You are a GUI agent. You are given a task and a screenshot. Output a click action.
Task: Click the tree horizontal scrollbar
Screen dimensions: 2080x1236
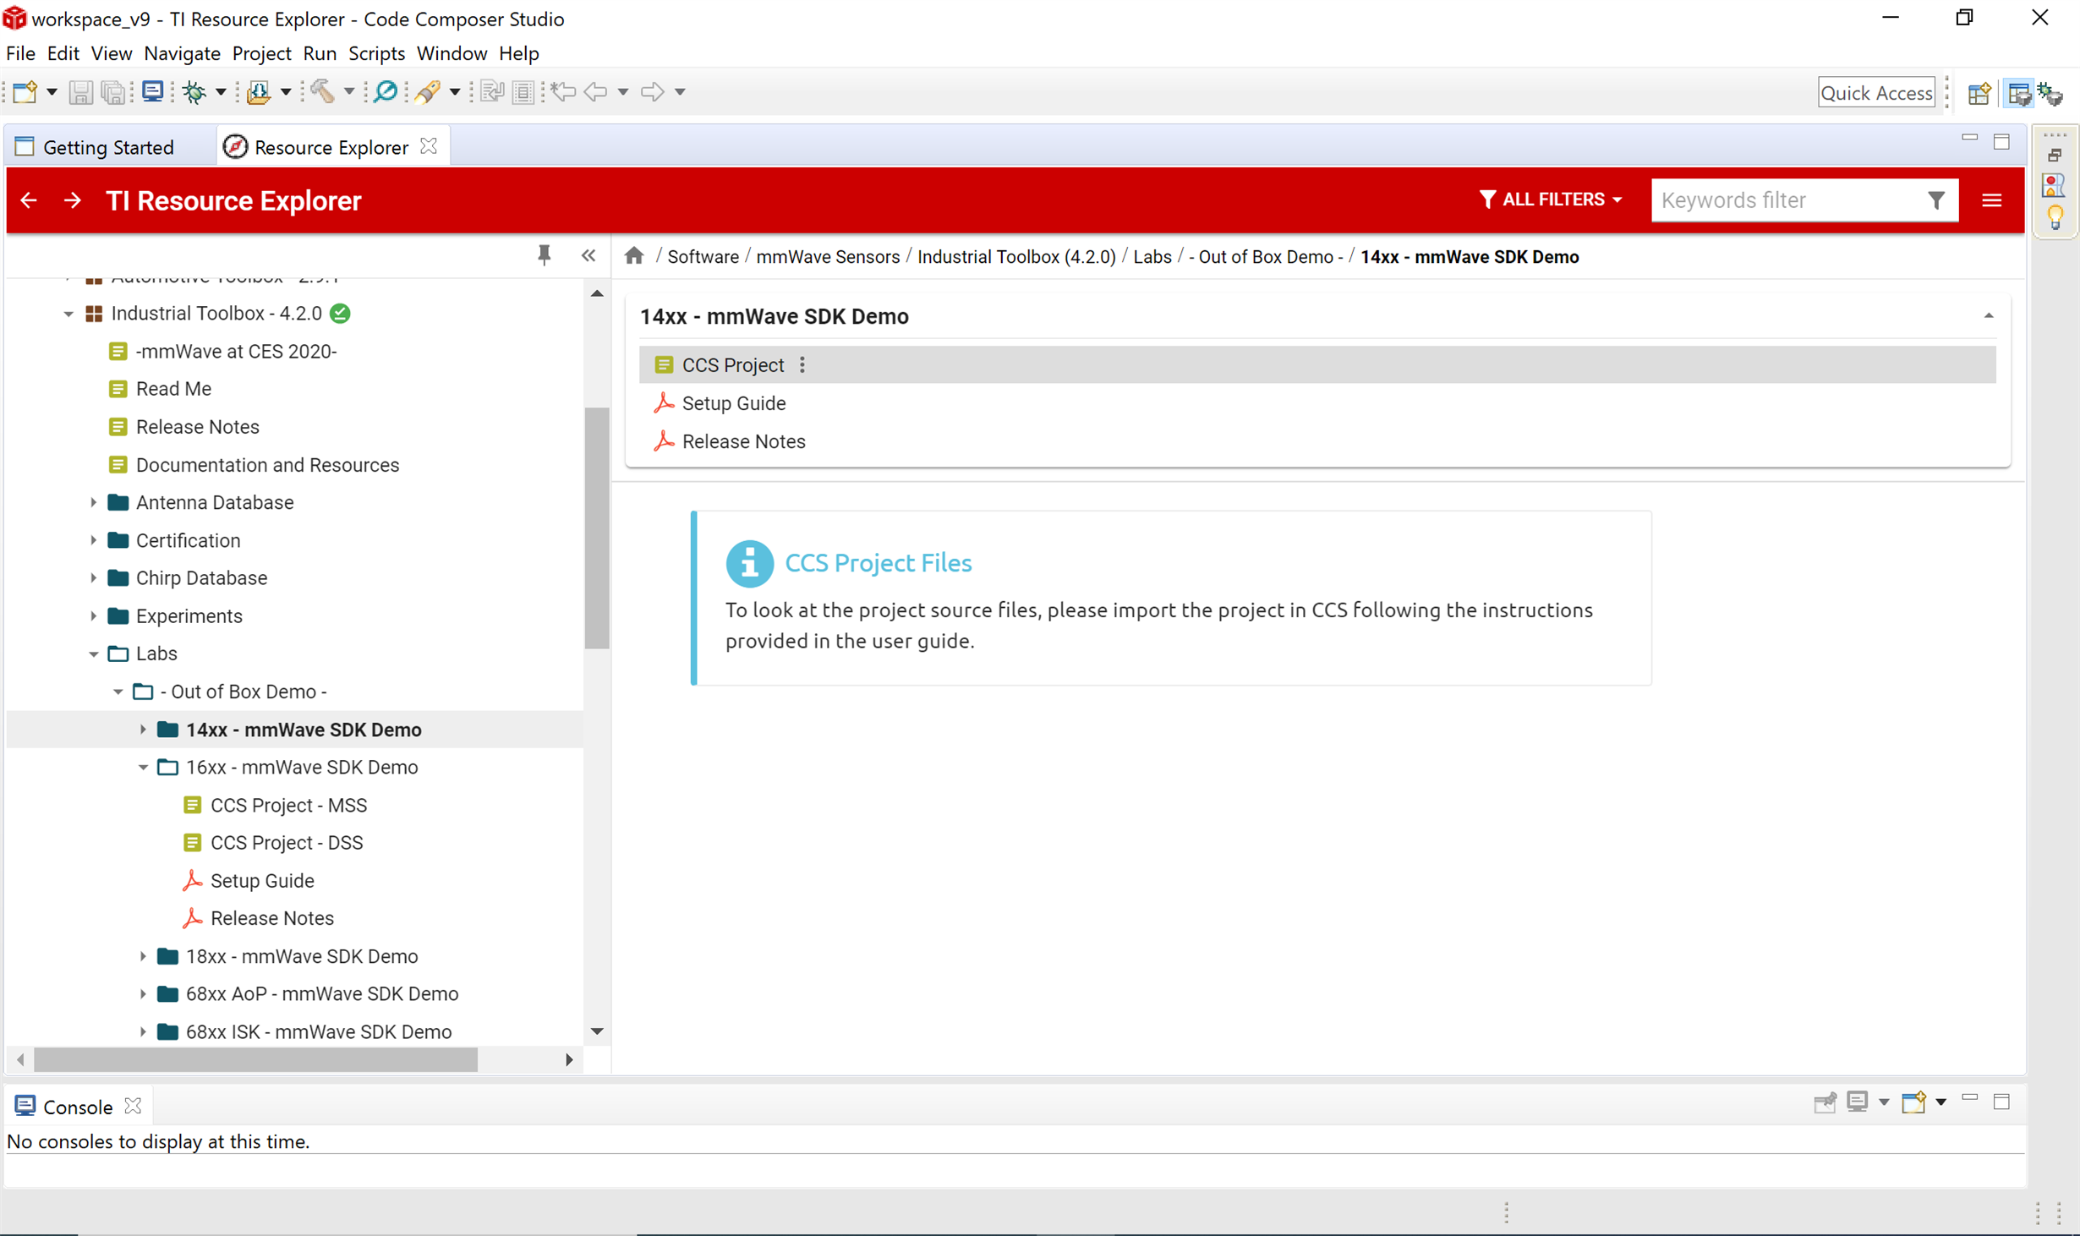pyautogui.click(x=254, y=1059)
